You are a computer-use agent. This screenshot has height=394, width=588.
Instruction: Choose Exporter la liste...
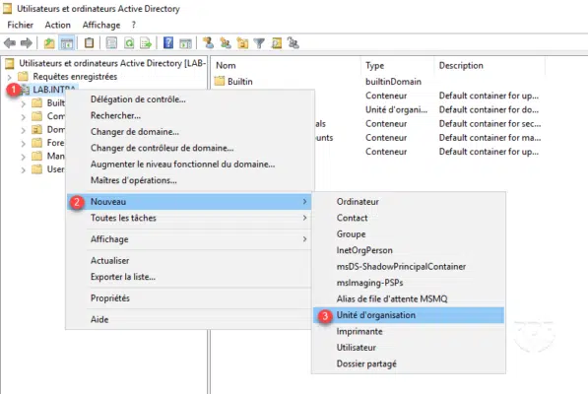(189, 277)
